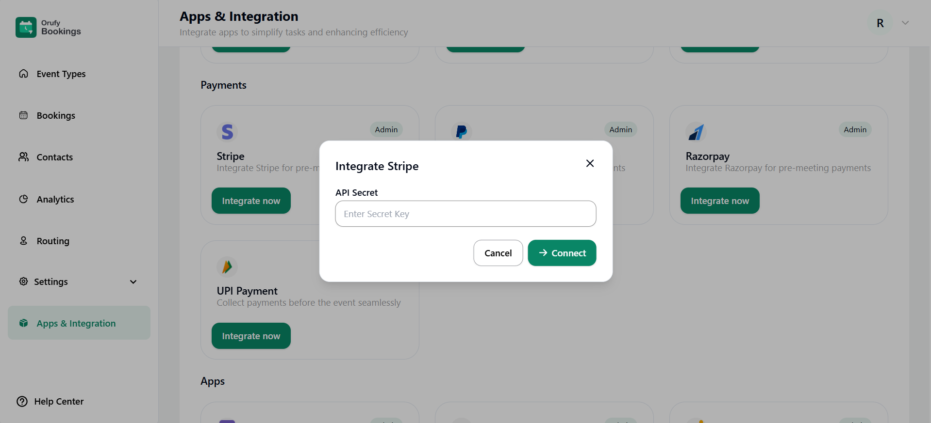The width and height of the screenshot is (931, 423).
Task: Click the R account avatar menu
Action: [880, 23]
